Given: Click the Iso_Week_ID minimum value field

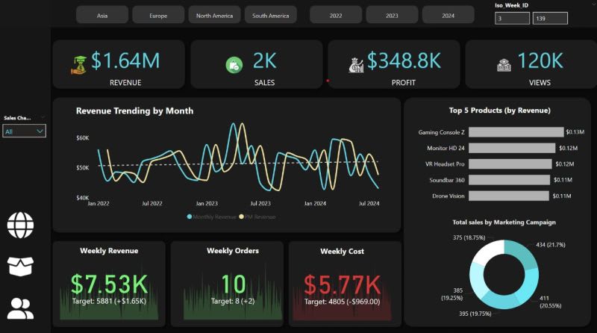Looking at the screenshot, I should 512,18.
